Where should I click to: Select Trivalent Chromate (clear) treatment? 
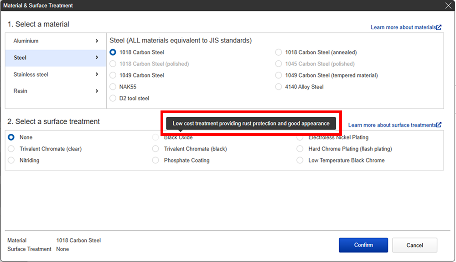point(11,149)
